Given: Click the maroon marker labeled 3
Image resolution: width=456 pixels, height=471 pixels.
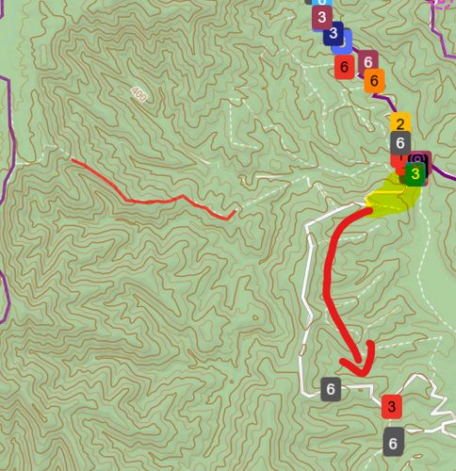Looking at the screenshot, I should (322, 18).
